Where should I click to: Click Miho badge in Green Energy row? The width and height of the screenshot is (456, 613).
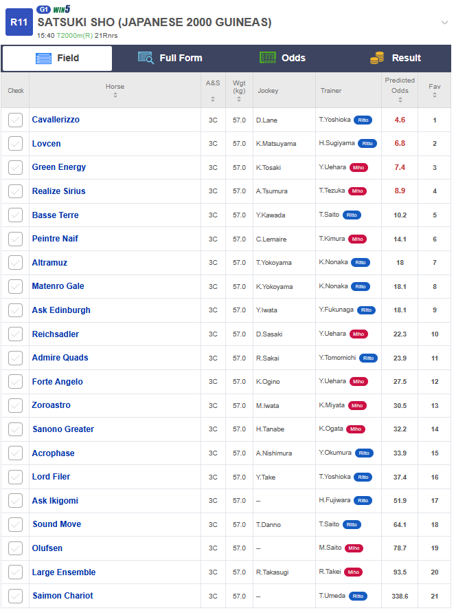coord(358,168)
